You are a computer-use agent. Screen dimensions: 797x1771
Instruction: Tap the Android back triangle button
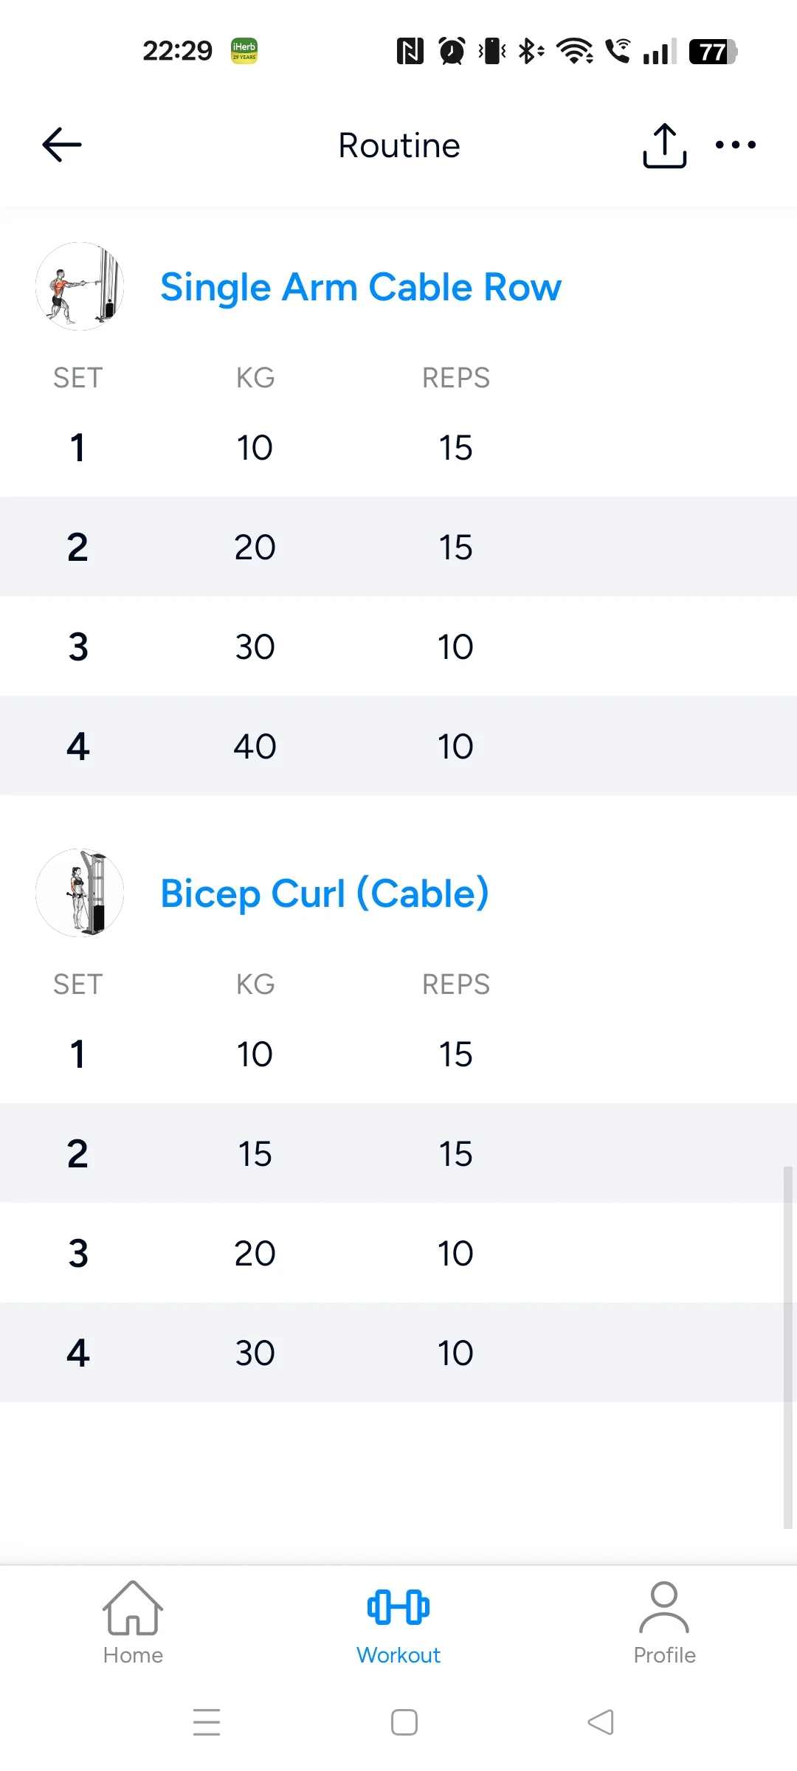pos(601,1722)
